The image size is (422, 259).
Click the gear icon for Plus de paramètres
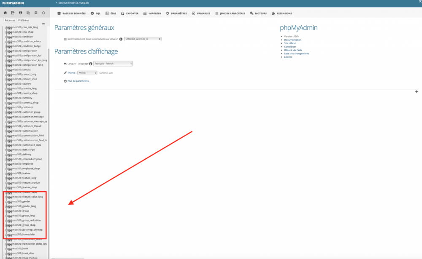pos(65,81)
